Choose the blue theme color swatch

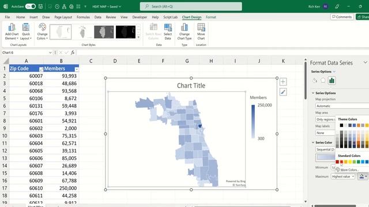click(x=354, y=125)
